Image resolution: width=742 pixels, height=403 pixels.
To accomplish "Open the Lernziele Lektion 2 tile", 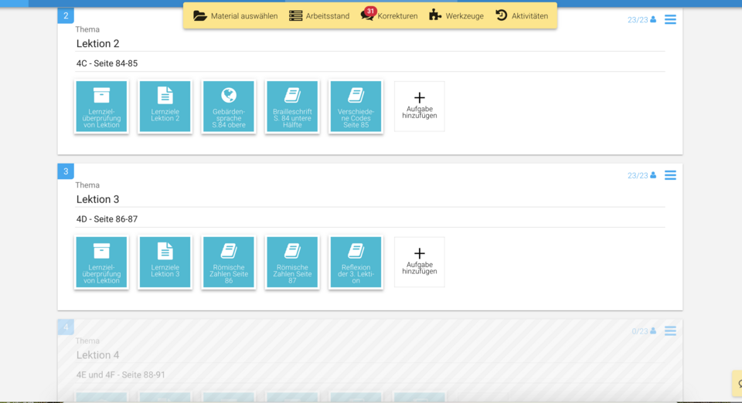I will point(165,107).
